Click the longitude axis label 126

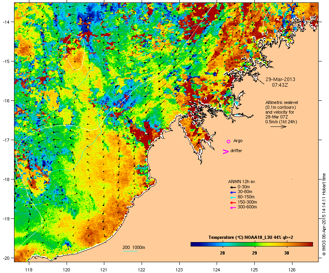pyautogui.click(x=292, y=270)
